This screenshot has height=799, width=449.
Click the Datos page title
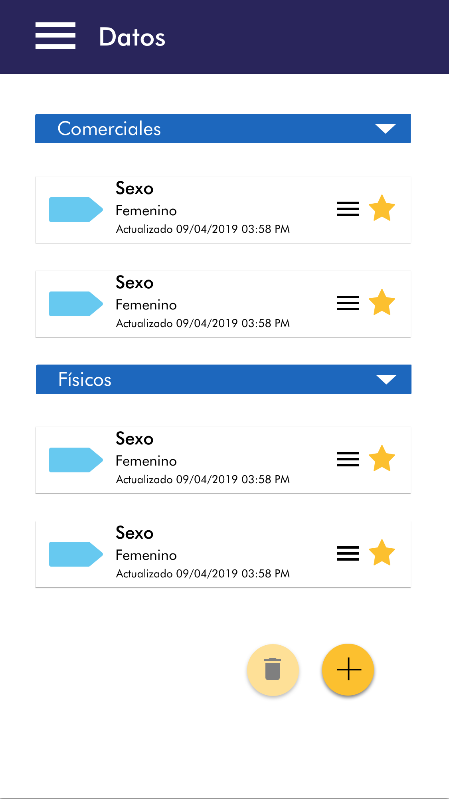pos(132,37)
